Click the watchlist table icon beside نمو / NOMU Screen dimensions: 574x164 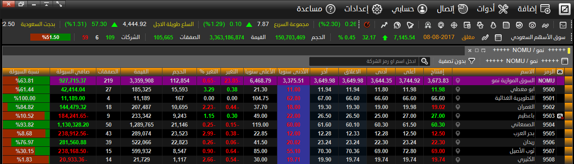[x=565, y=61]
